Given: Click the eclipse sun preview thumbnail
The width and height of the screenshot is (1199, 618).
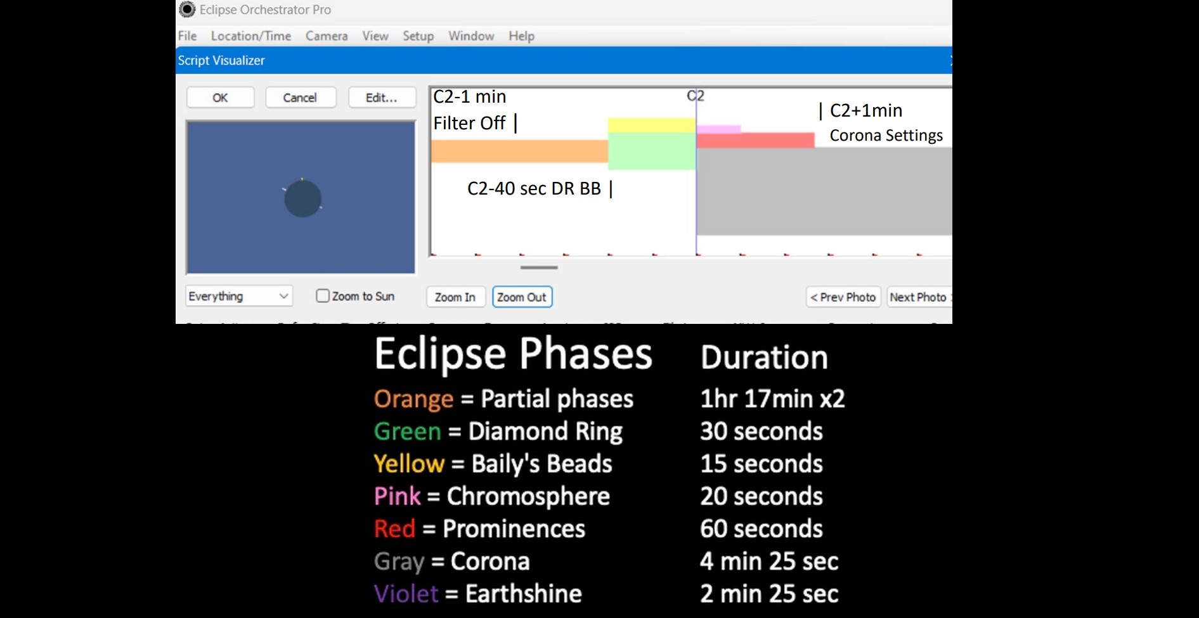Looking at the screenshot, I should [301, 198].
